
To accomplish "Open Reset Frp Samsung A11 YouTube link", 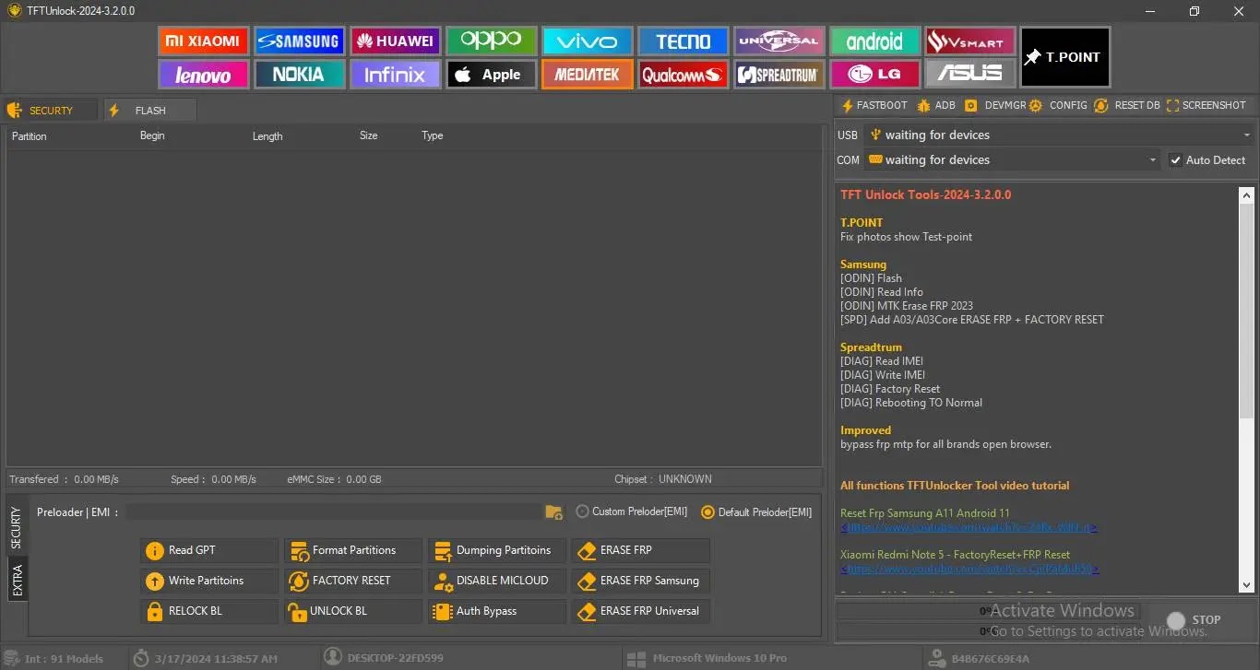I will point(969,527).
